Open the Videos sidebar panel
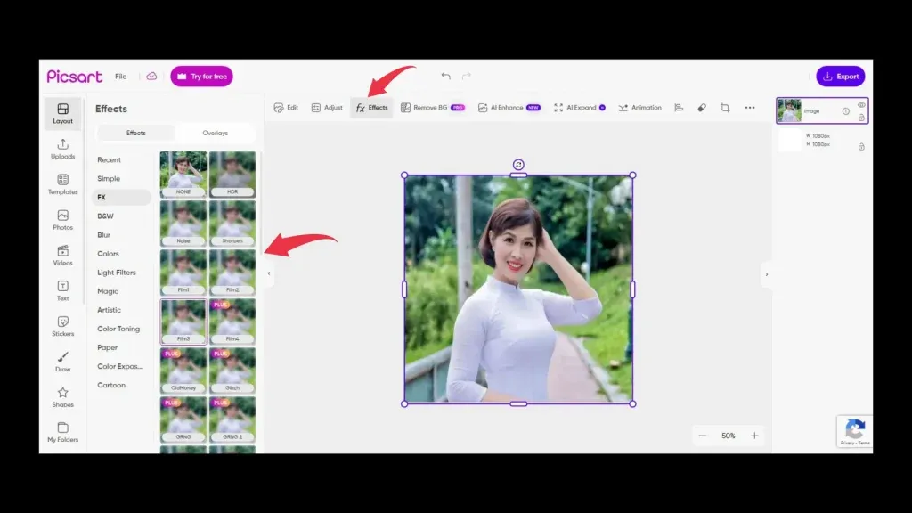This screenshot has height=513, width=912. 63,256
